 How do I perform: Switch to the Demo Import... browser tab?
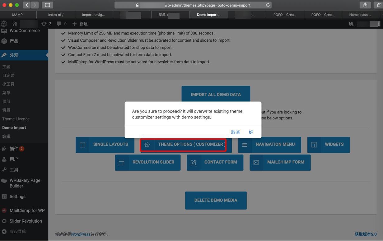click(208, 15)
